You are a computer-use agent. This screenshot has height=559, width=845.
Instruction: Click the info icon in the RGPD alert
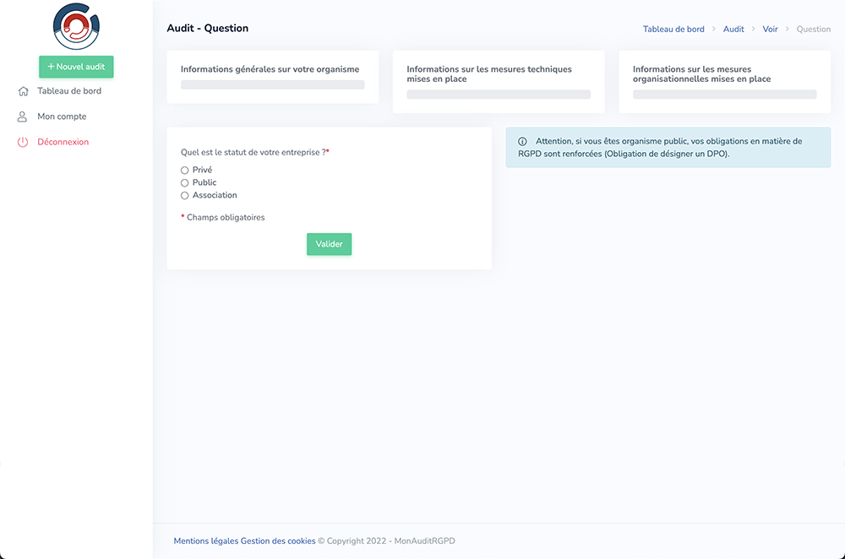click(522, 142)
